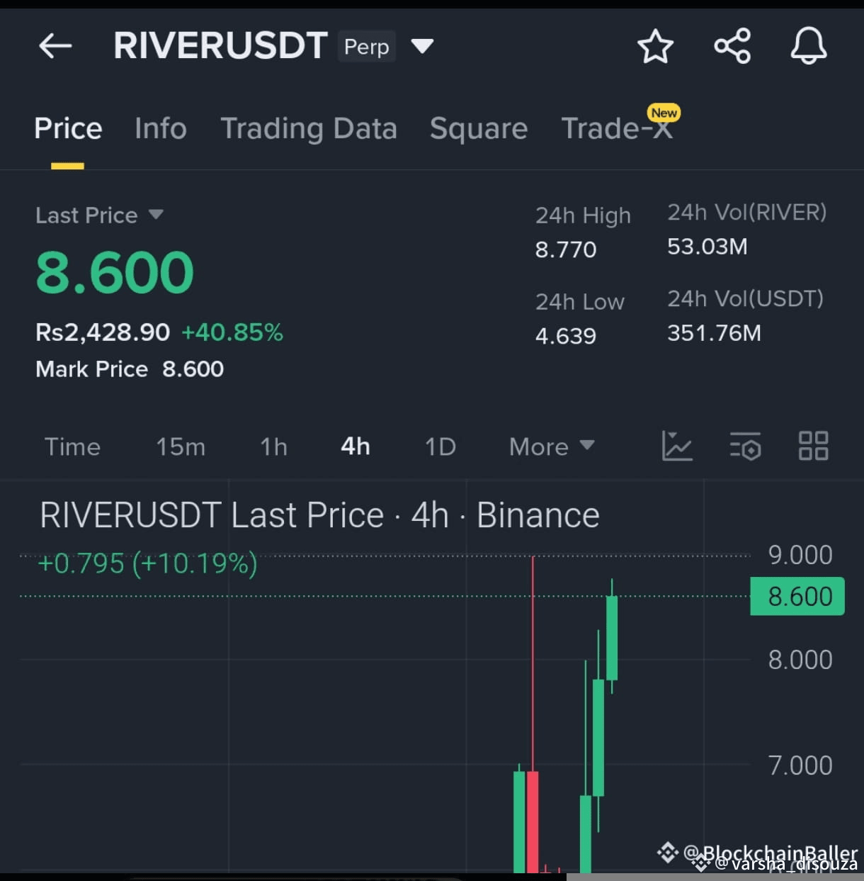Tap the 24h High value 8.770

566,249
